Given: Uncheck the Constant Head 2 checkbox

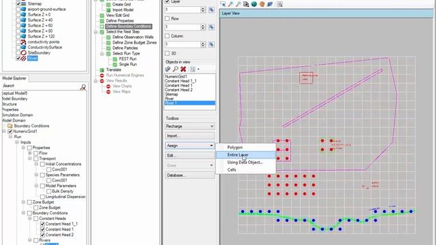Looking at the screenshot, I should click(x=42, y=235).
